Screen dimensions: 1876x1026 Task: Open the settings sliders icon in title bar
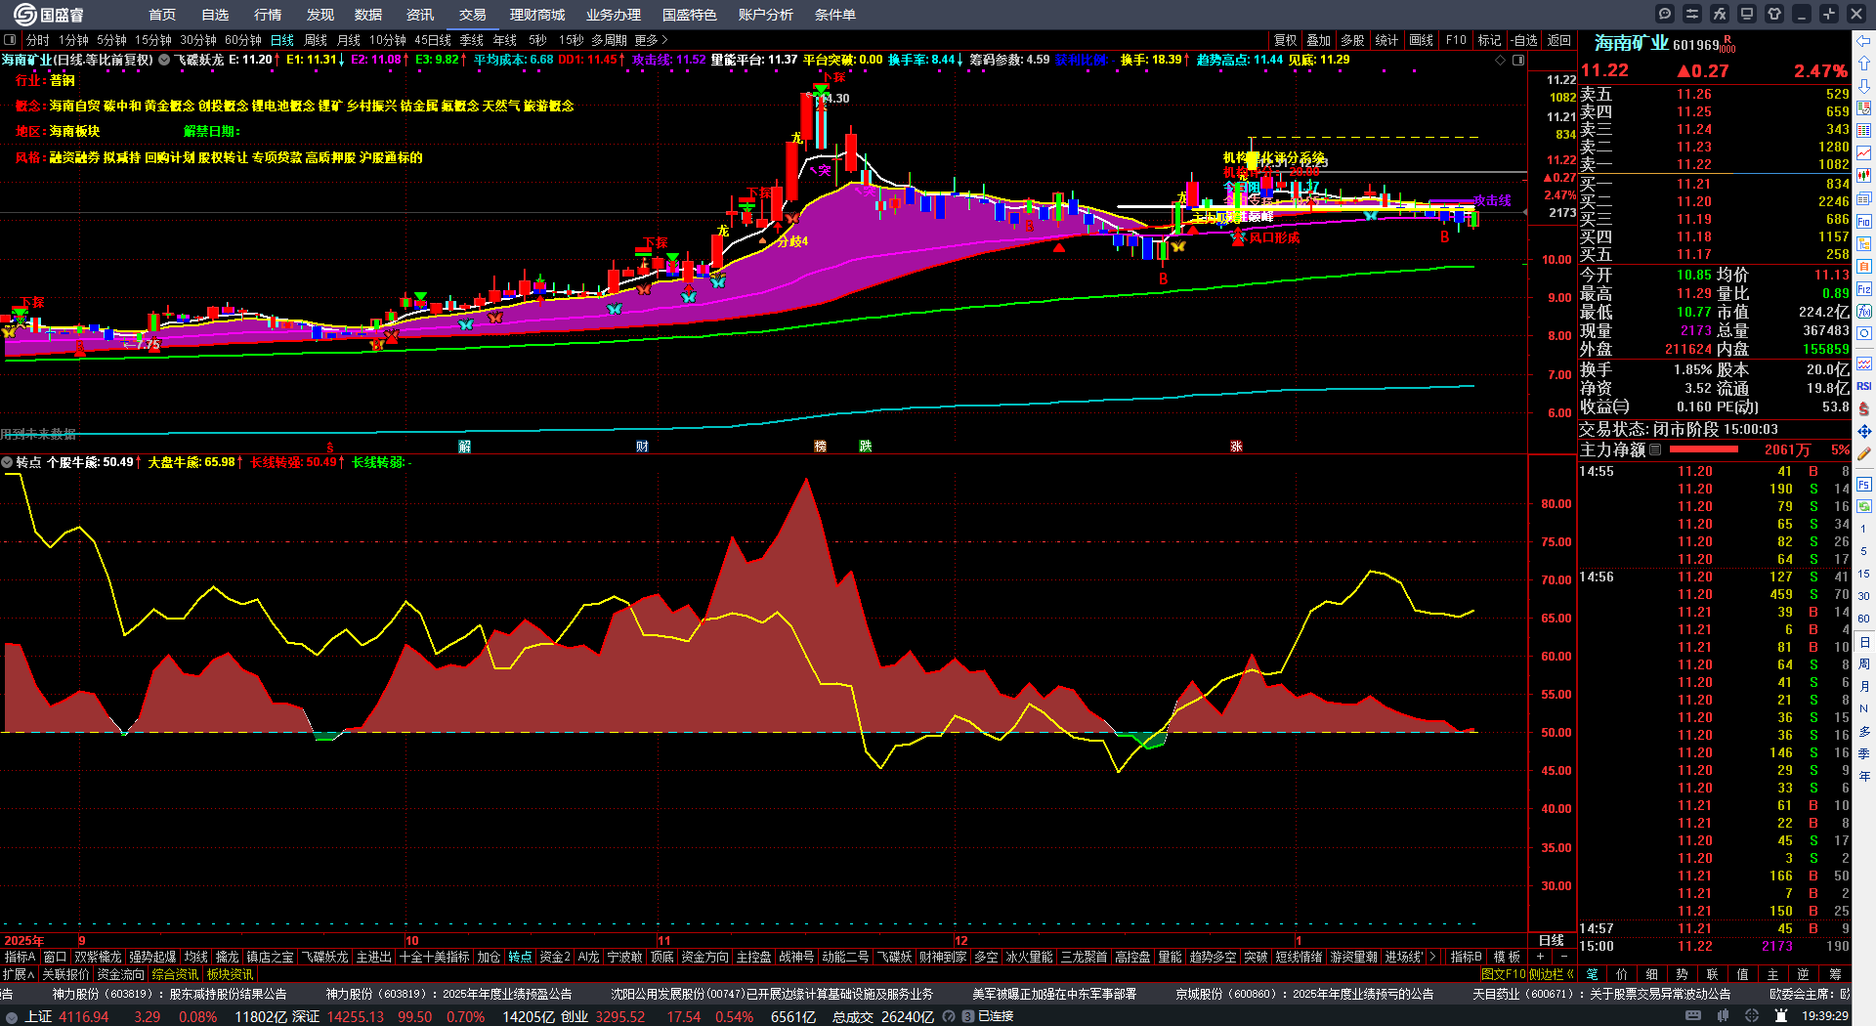point(1692,14)
